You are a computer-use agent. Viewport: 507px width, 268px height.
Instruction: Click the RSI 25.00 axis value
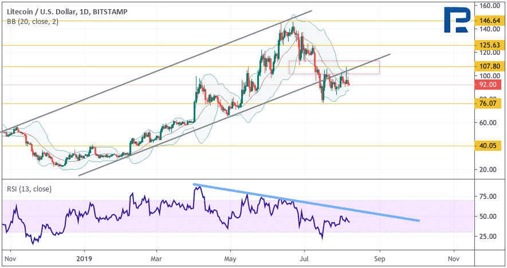click(x=488, y=237)
